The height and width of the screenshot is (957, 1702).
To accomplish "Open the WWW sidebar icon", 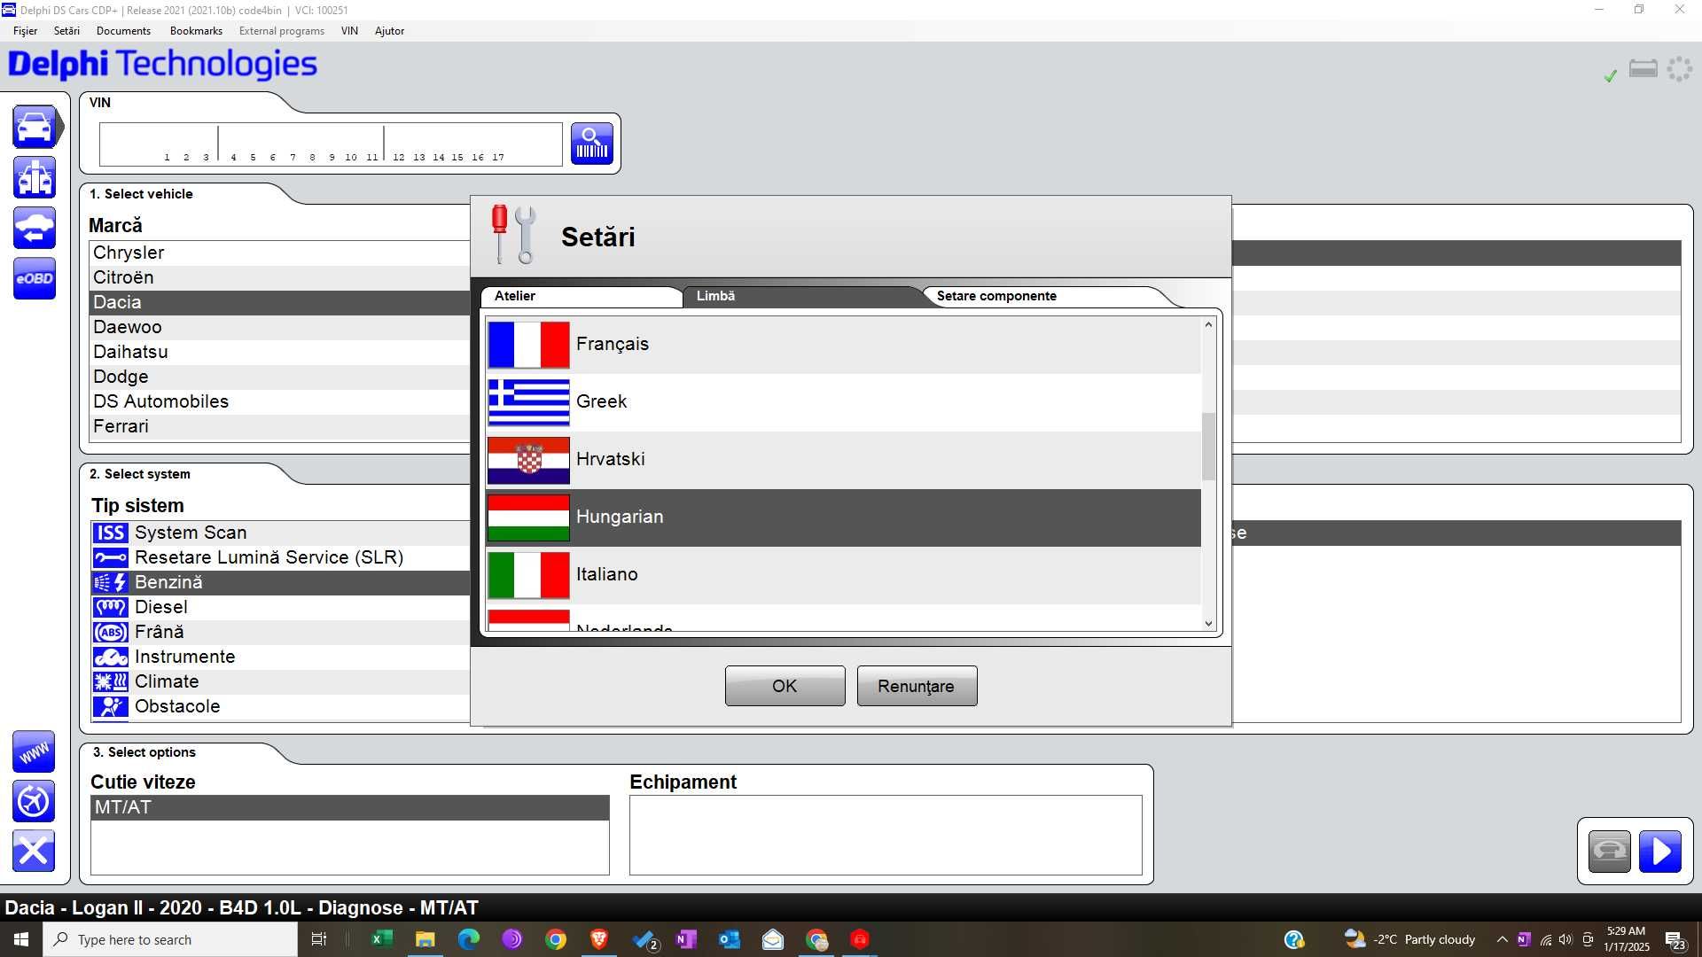I will click(x=34, y=751).
